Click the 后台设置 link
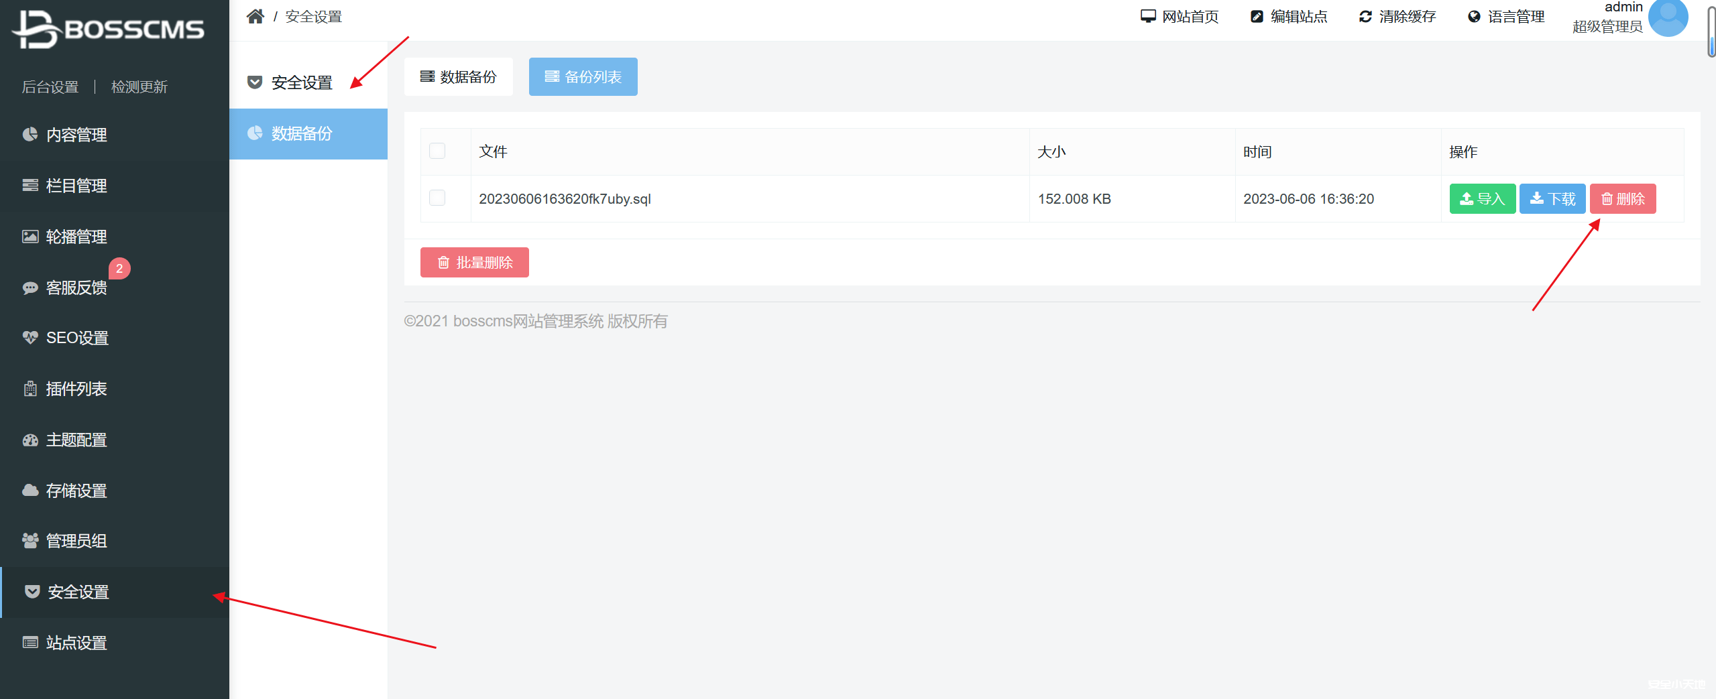Viewport: 1716px width, 699px height. 50,86
